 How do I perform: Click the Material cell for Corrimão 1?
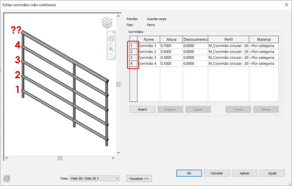click(264, 46)
